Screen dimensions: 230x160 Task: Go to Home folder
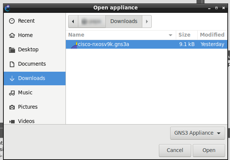tap(35, 35)
